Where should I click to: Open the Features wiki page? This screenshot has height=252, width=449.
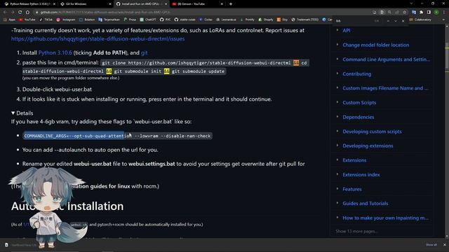pyautogui.click(x=352, y=189)
